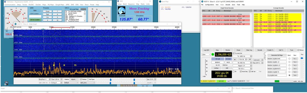Click the Adjust palette button
307x93 pixels.
pos(74,79)
